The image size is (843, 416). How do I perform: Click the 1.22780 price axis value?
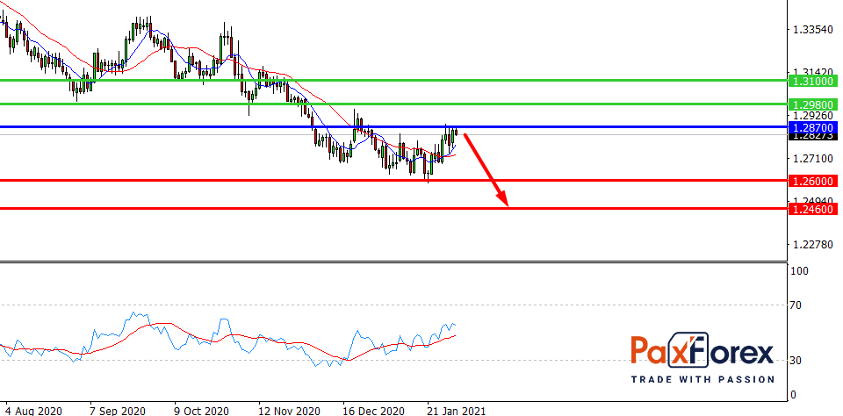(x=813, y=245)
